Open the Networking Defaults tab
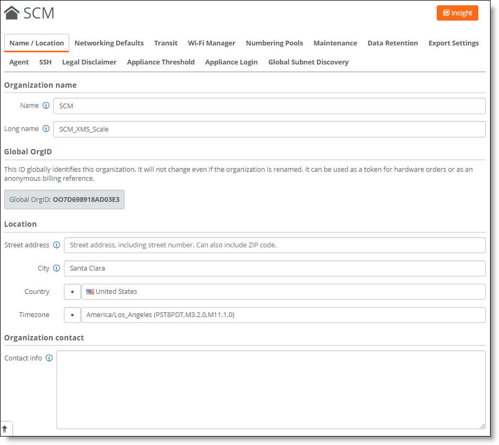 point(109,43)
